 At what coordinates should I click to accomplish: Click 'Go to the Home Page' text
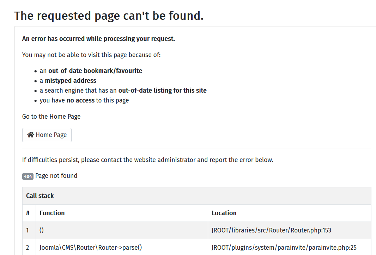[51, 117]
